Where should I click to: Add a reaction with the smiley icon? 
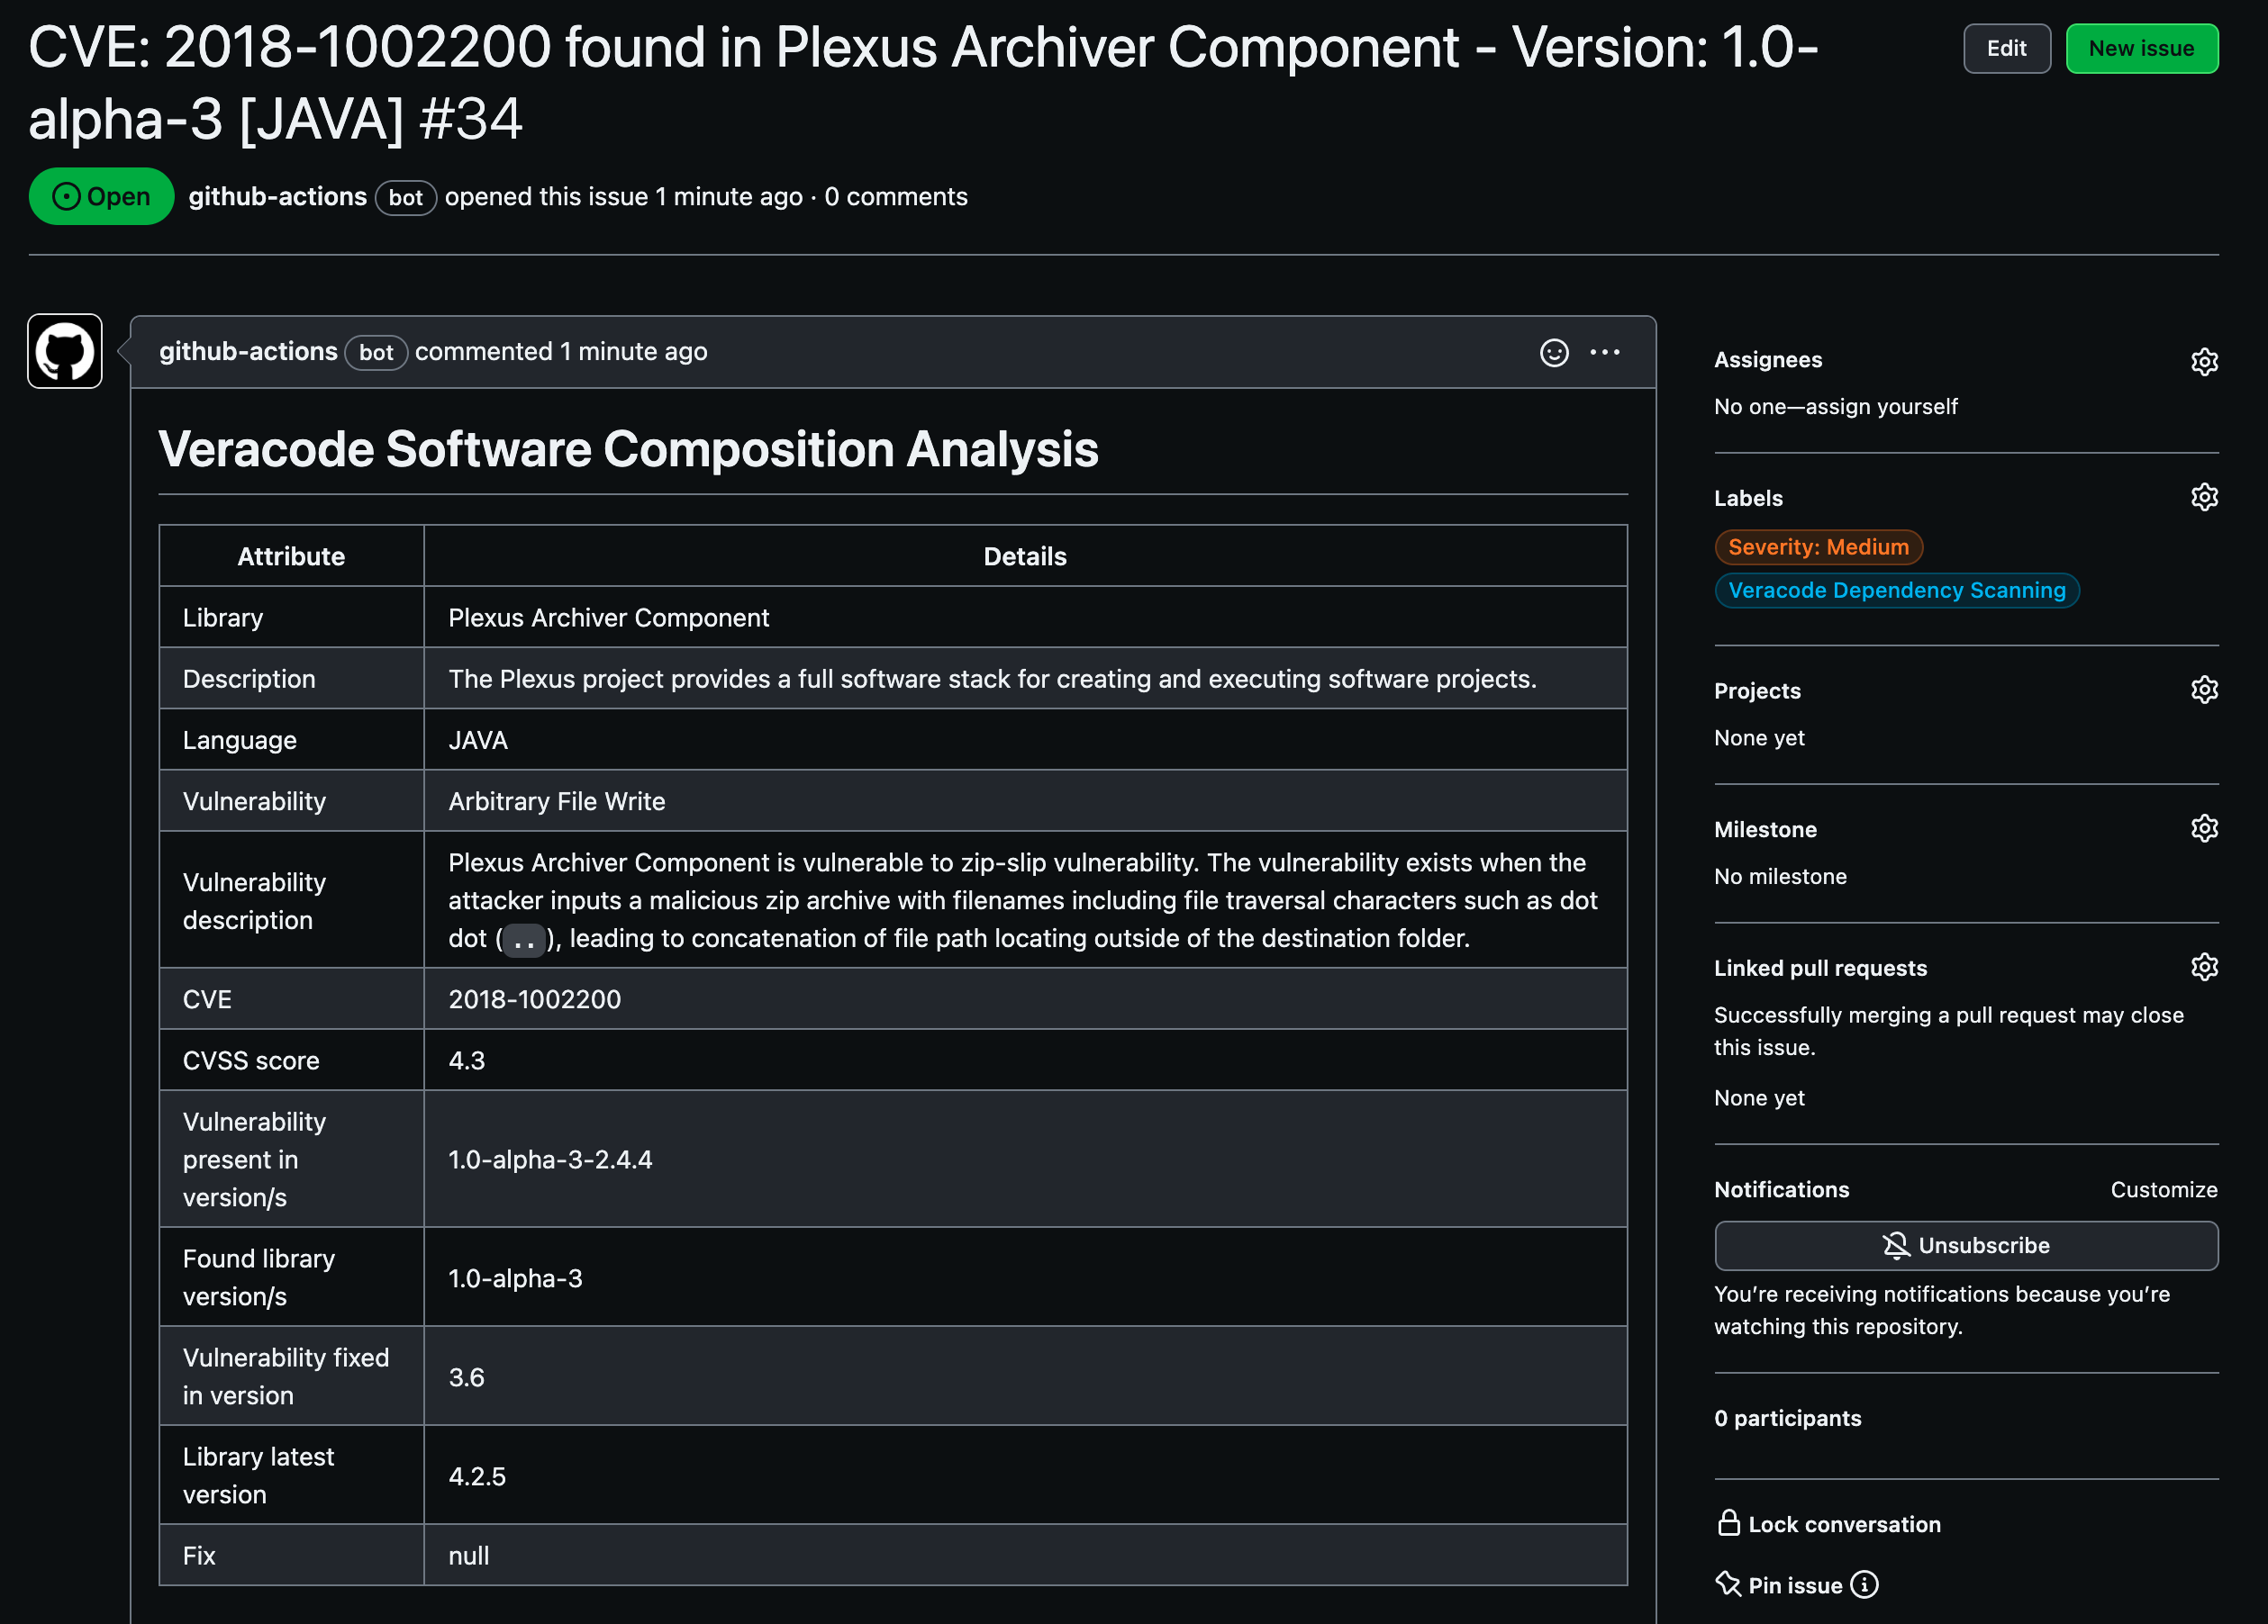[1554, 353]
